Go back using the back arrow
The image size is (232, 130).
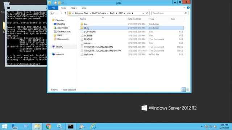coord(51,13)
